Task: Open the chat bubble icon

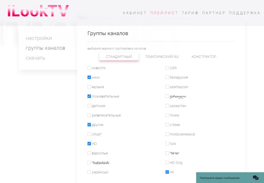Action: pyautogui.click(x=255, y=177)
